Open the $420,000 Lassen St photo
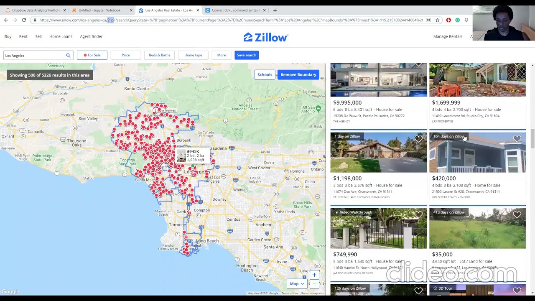Image resolution: width=535 pixels, height=301 pixels. point(477,153)
